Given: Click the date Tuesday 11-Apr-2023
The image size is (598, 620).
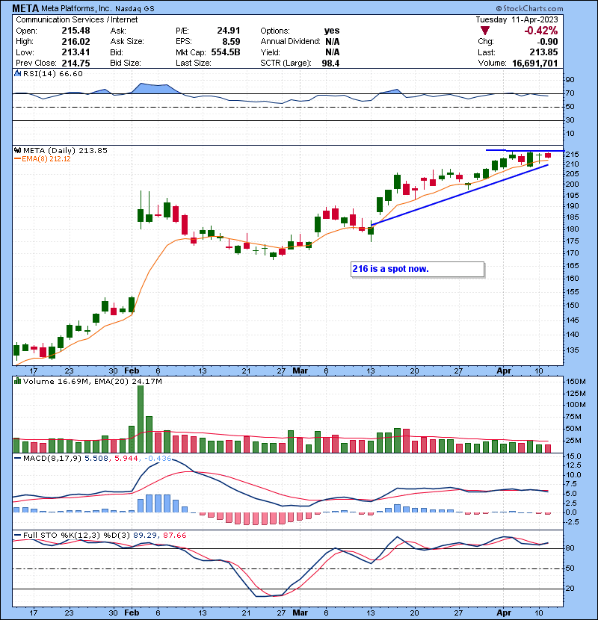Looking at the screenshot, I should click(x=517, y=19).
